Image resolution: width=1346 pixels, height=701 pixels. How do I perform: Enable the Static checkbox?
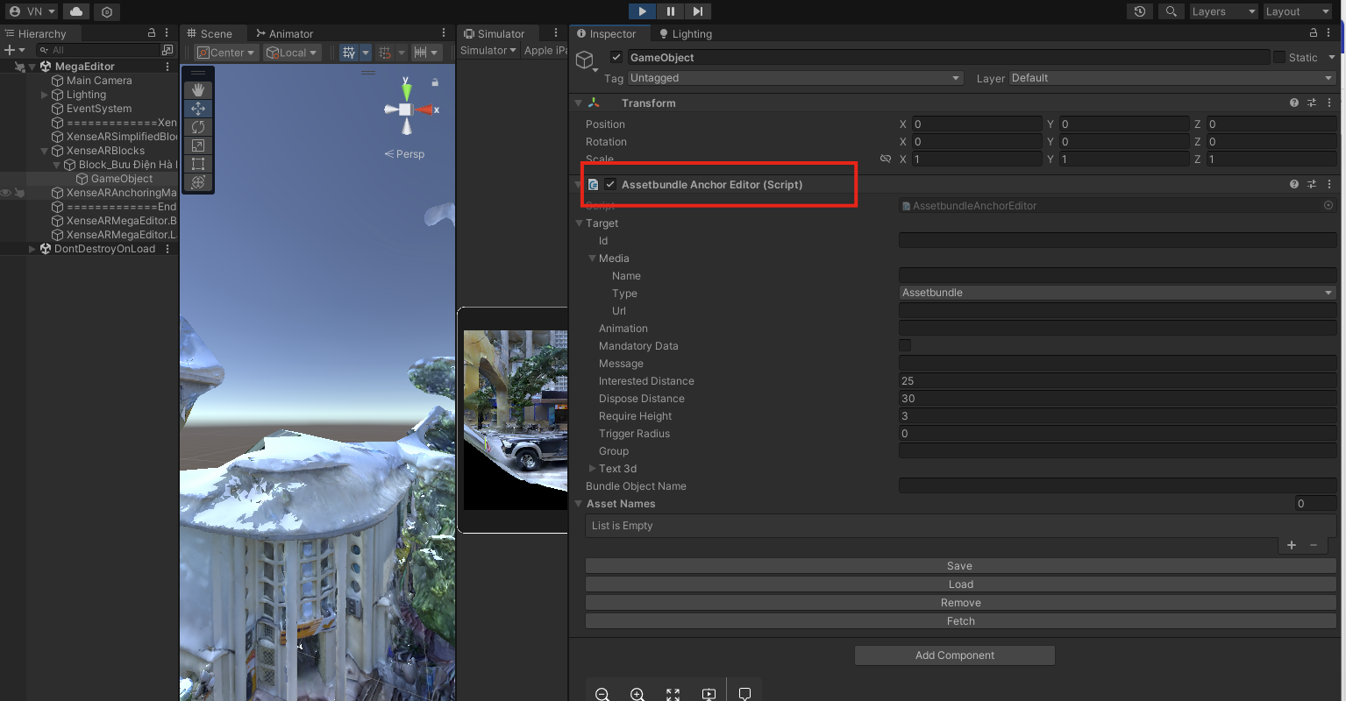click(x=1279, y=57)
